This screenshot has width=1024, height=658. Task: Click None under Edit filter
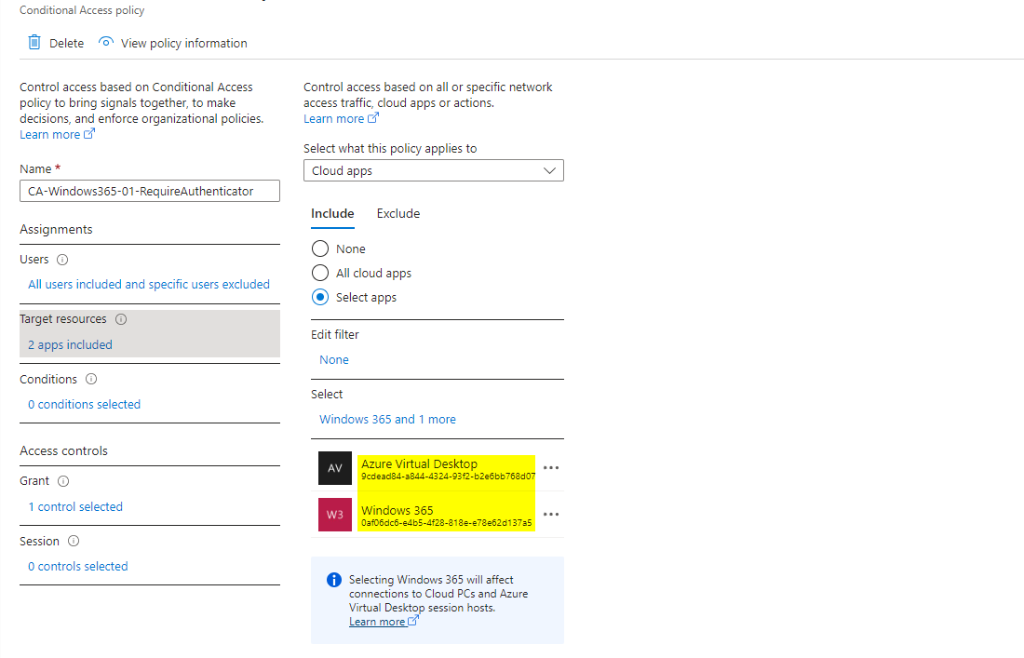pos(333,359)
